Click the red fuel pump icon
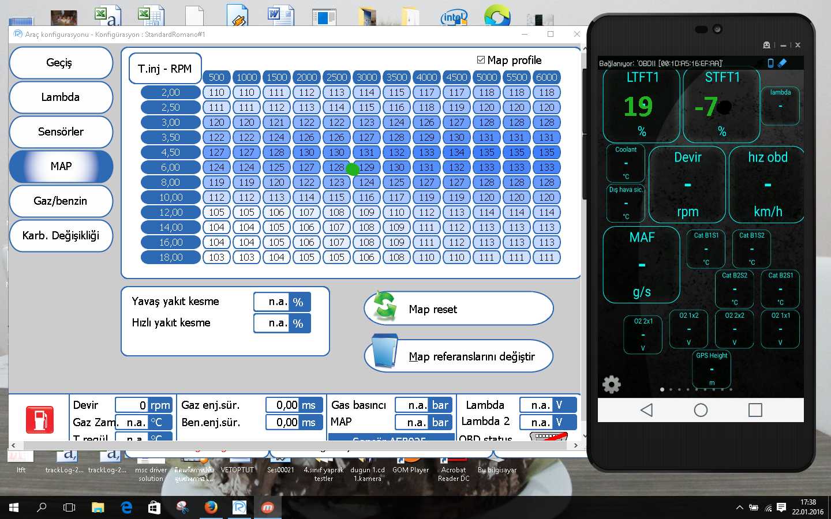The width and height of the screenshot is (831, 519). (x=40, y=419)
